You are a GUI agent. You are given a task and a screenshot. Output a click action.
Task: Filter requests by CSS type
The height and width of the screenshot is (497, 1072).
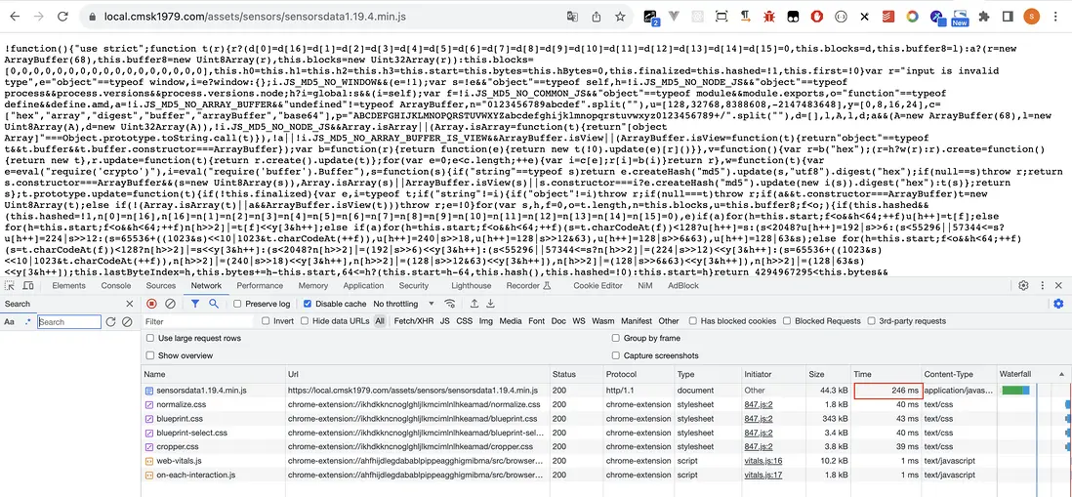click(x=464, y=321)
